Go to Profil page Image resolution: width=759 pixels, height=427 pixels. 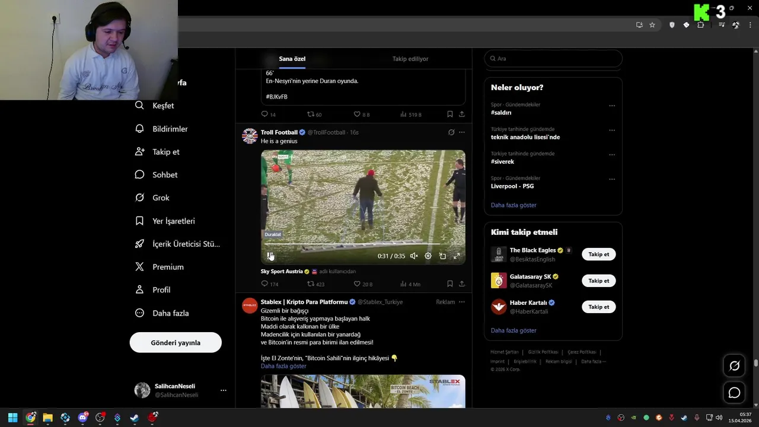(153, 290)
